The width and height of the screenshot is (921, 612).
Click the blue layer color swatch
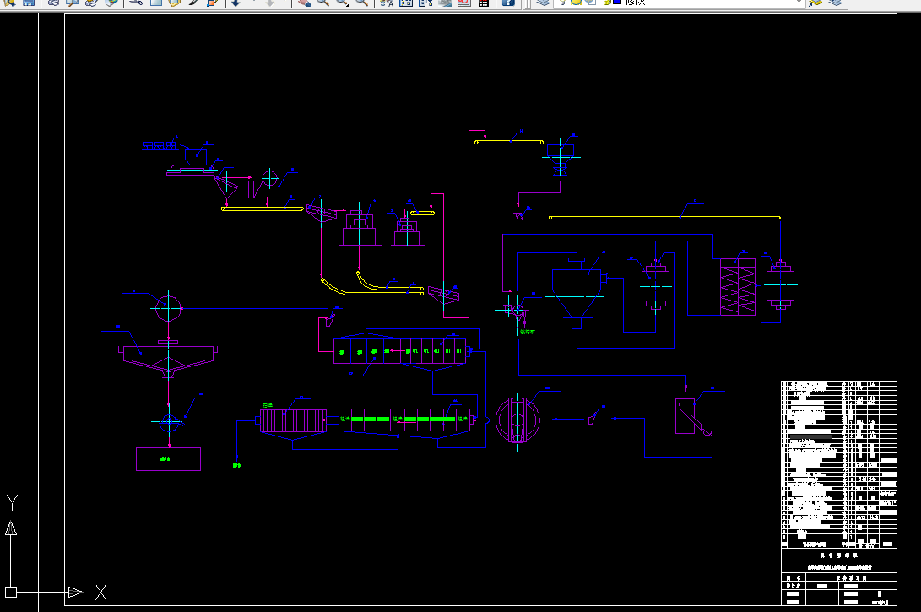pos(617,3)
